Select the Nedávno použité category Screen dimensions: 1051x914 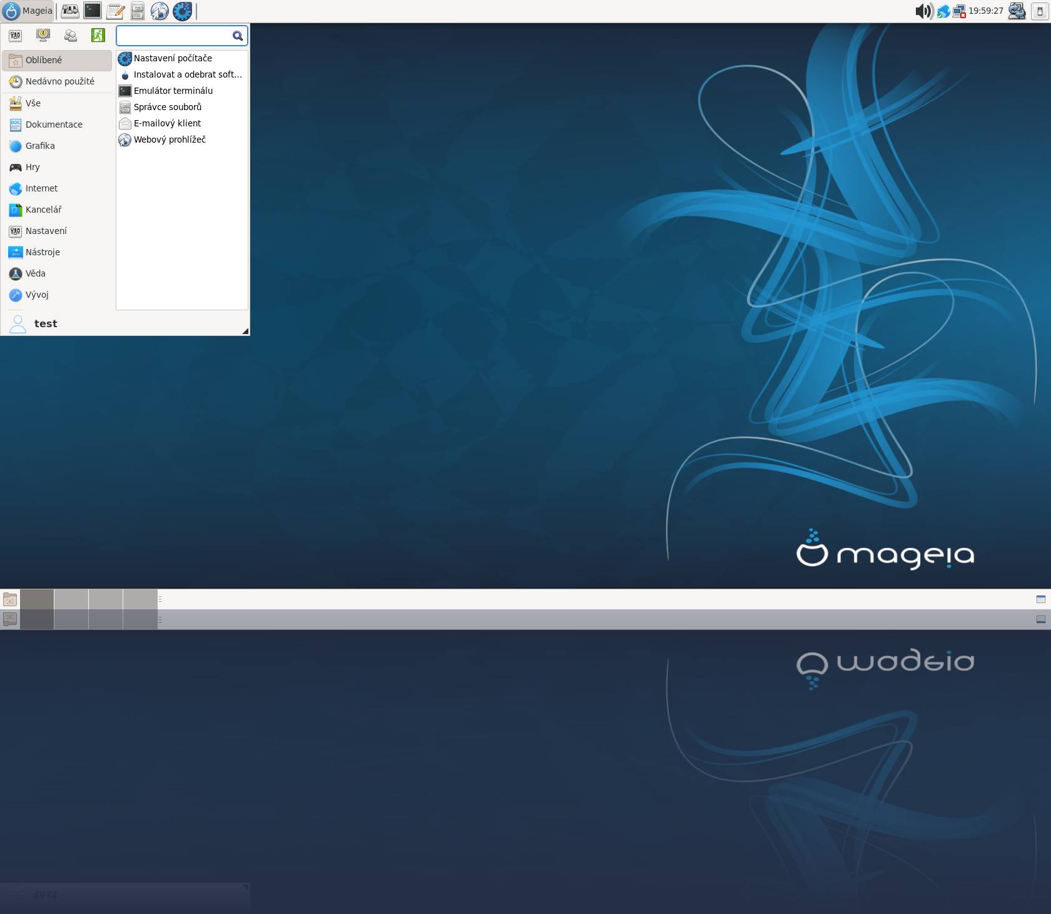57,81
